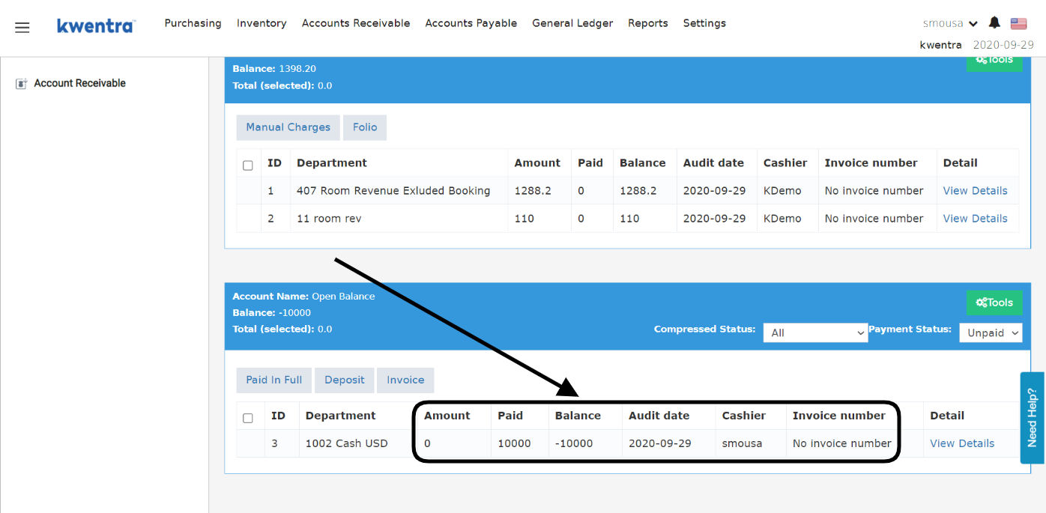Image resolution: width=1046 pixels, height=513 pixels.
Task: Open the Payment Status Unpaid dropdown
Action: pos(991,333)
